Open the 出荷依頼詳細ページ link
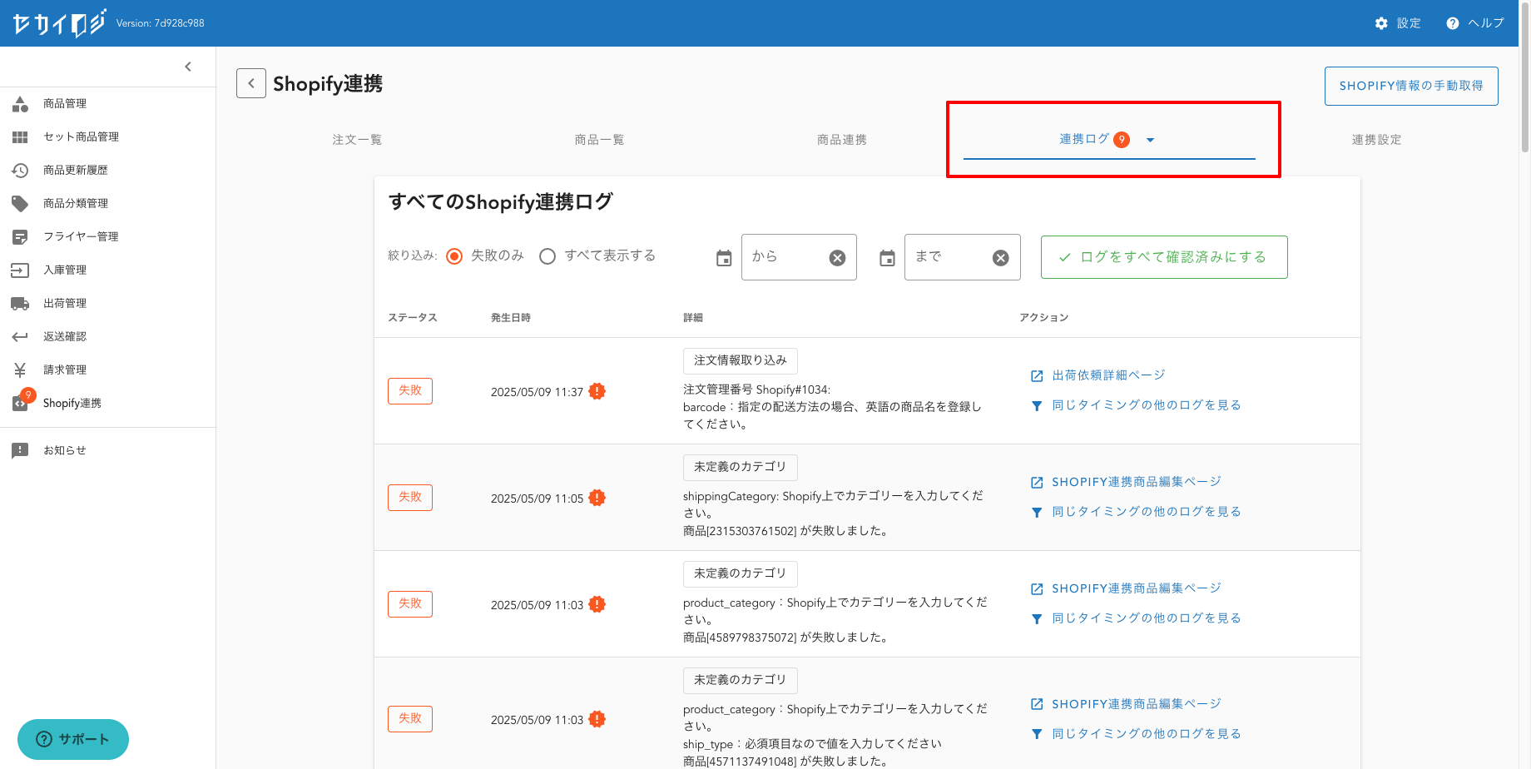 (1107, 375)
